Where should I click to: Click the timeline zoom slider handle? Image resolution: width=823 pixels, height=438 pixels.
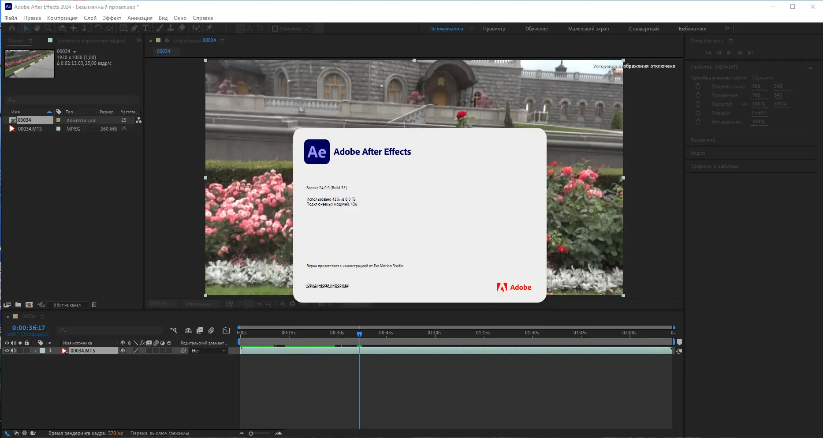(251, 434)
